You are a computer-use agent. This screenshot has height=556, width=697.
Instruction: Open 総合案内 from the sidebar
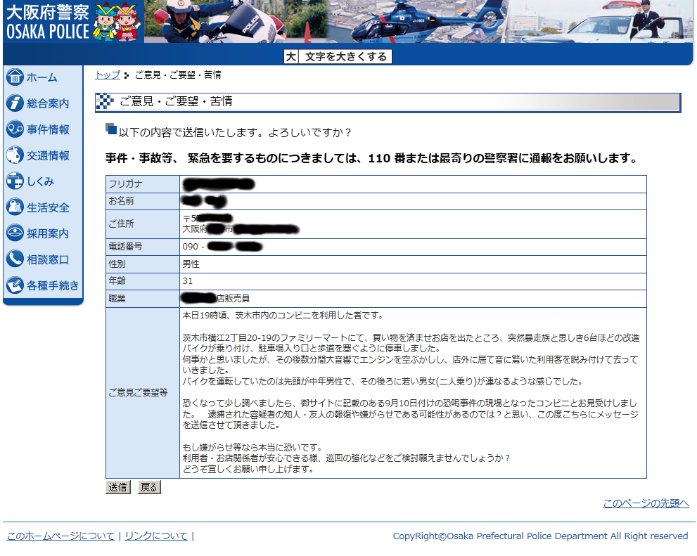point(14,103)
